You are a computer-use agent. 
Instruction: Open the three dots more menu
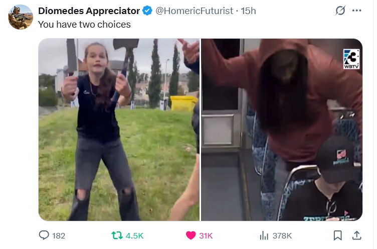coord(356,11)
